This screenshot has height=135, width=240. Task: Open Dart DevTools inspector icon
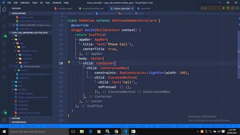click(237, 8)
